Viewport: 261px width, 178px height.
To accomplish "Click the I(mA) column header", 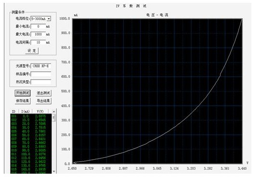I will click(26, 111).
